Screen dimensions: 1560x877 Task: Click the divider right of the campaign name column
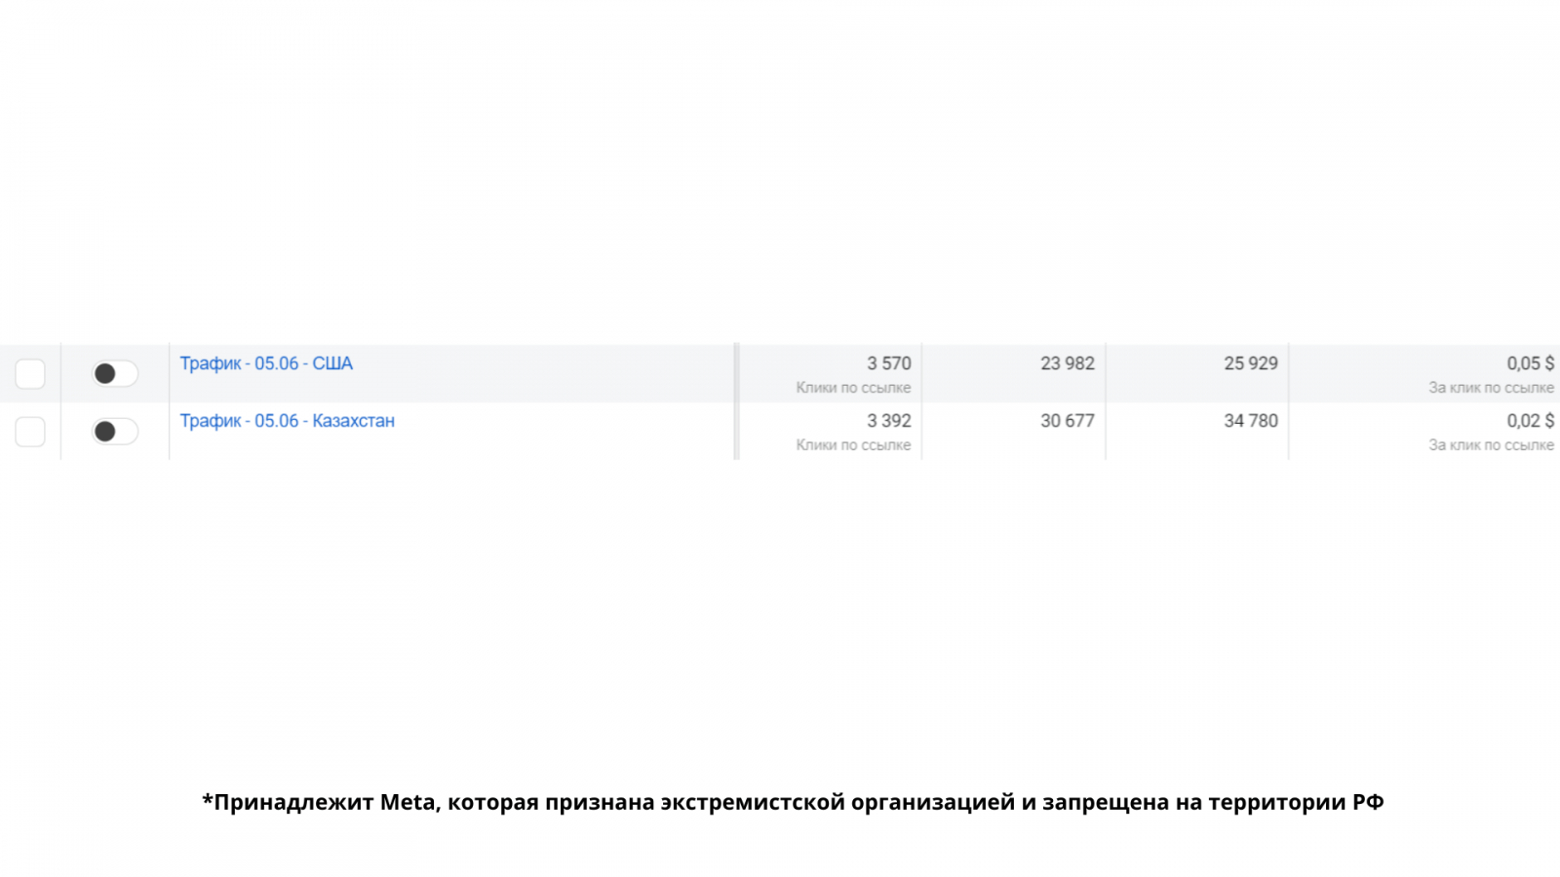pyautogui.click(x=737, y=400)
